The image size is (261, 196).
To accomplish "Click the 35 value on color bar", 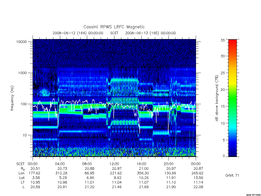I will tap(223, 40).
